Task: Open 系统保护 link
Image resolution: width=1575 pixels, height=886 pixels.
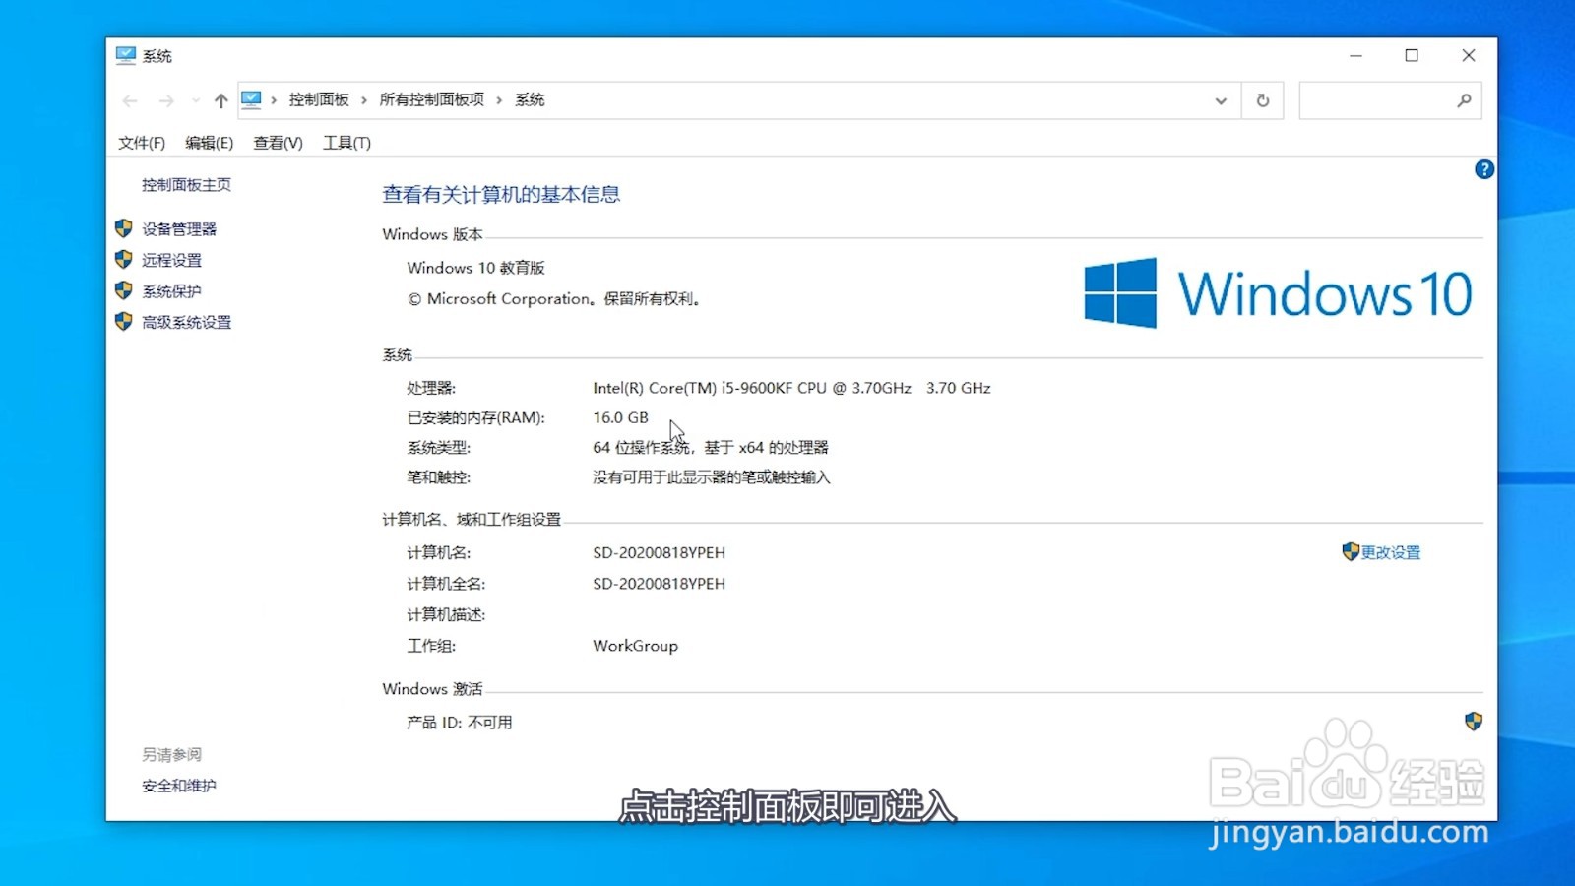Action: pos(171,290)
